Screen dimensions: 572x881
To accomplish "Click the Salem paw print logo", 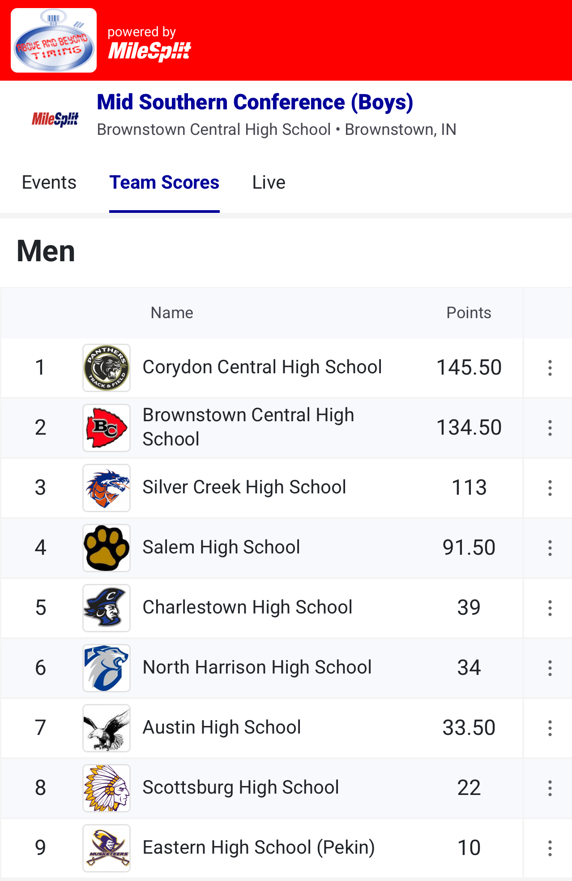I will (107, 548).
